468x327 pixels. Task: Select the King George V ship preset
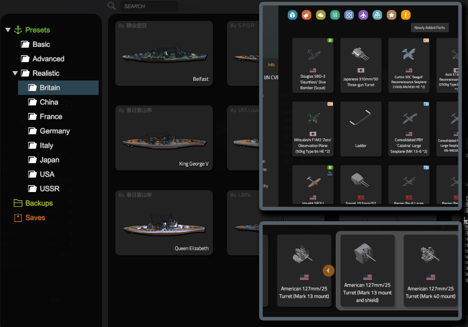pyautogui.click(x=164, y=138)
